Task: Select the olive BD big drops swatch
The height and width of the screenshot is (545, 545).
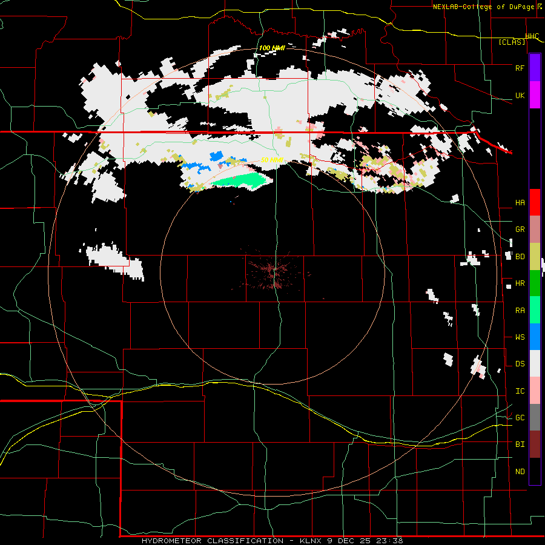Action: coord(535,257)
